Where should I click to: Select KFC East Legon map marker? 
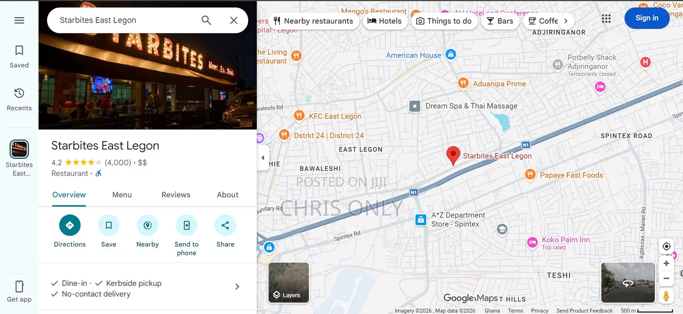299,115
